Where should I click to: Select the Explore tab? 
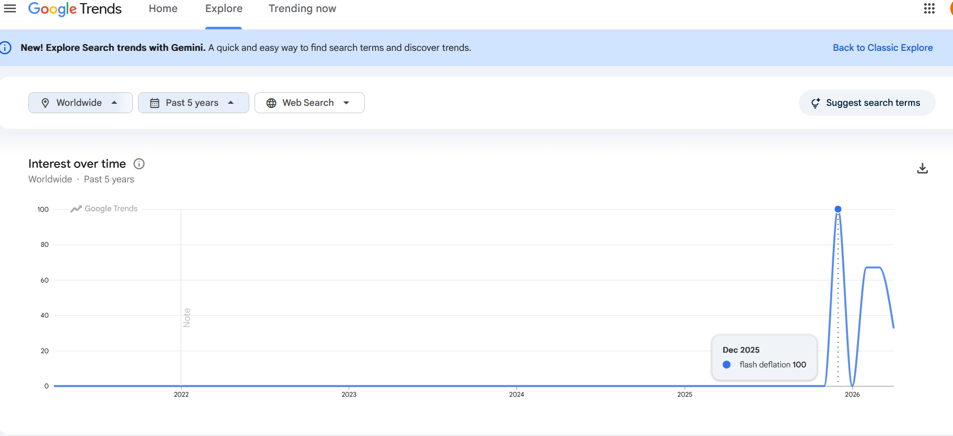(x=224, y=9)
